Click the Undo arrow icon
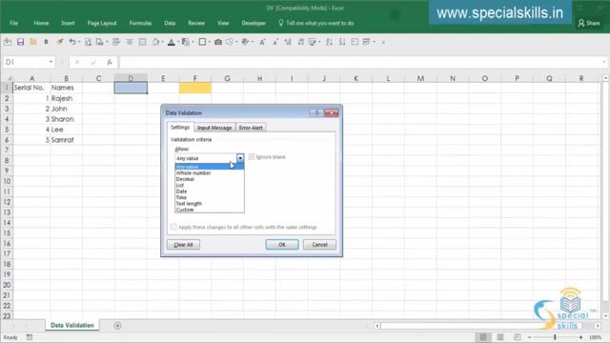 pyautogui.click(x=72, y=42)
